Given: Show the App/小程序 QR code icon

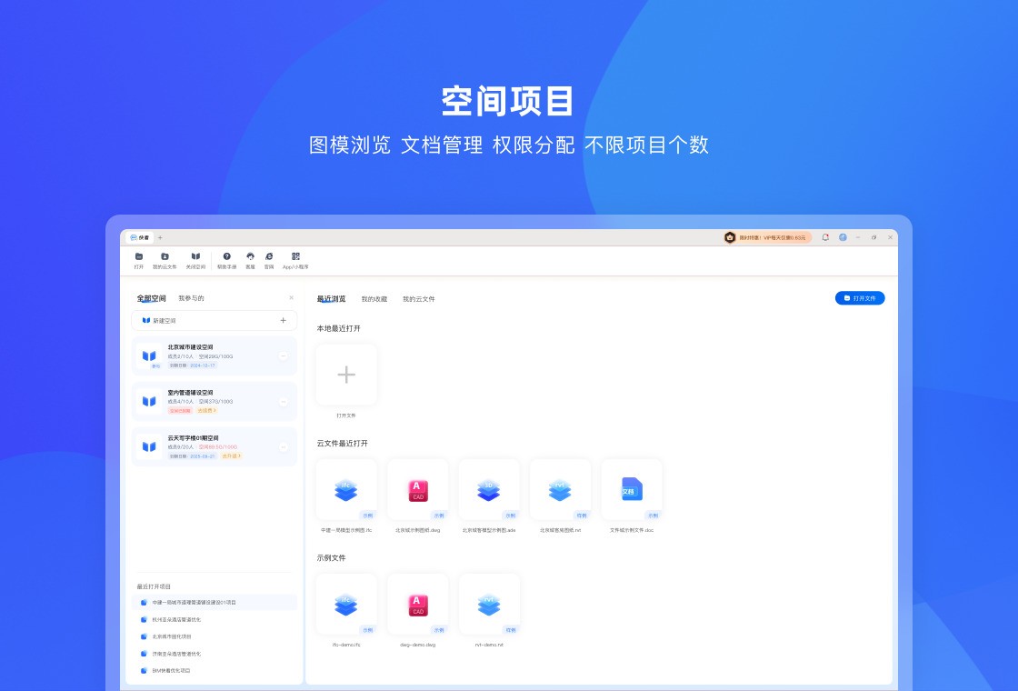Looking at the screenshot, I should [x=294, y=258].
